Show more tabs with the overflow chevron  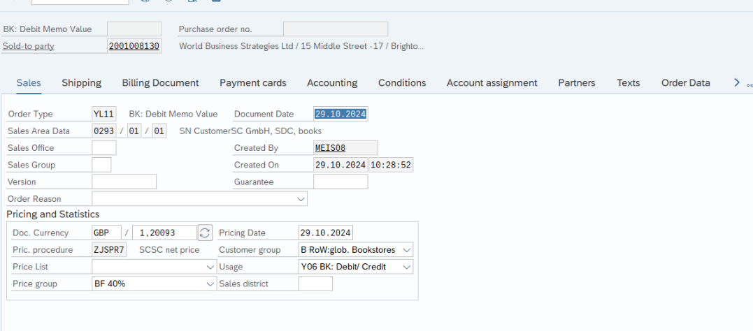737,82
